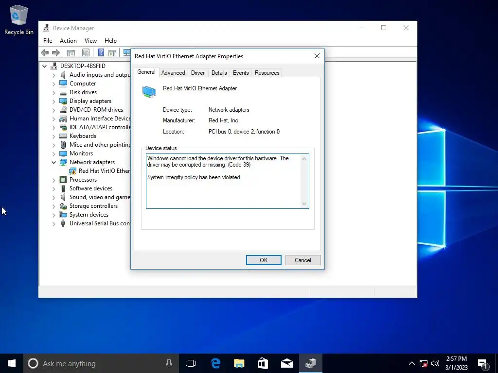Click the Cortana circle icon
This screenshot has width=498, height=373.
coord(33,363)
